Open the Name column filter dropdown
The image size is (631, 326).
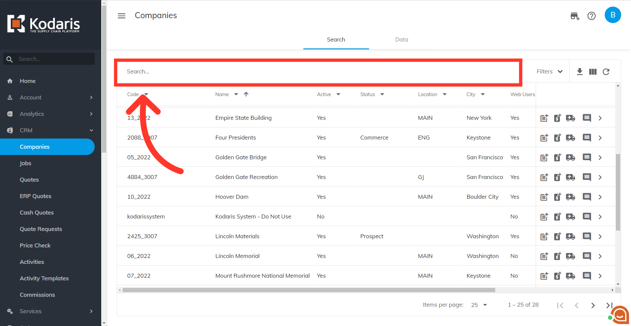[236, 94]
